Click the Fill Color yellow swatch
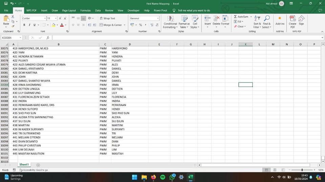 (x=54, y=25)
